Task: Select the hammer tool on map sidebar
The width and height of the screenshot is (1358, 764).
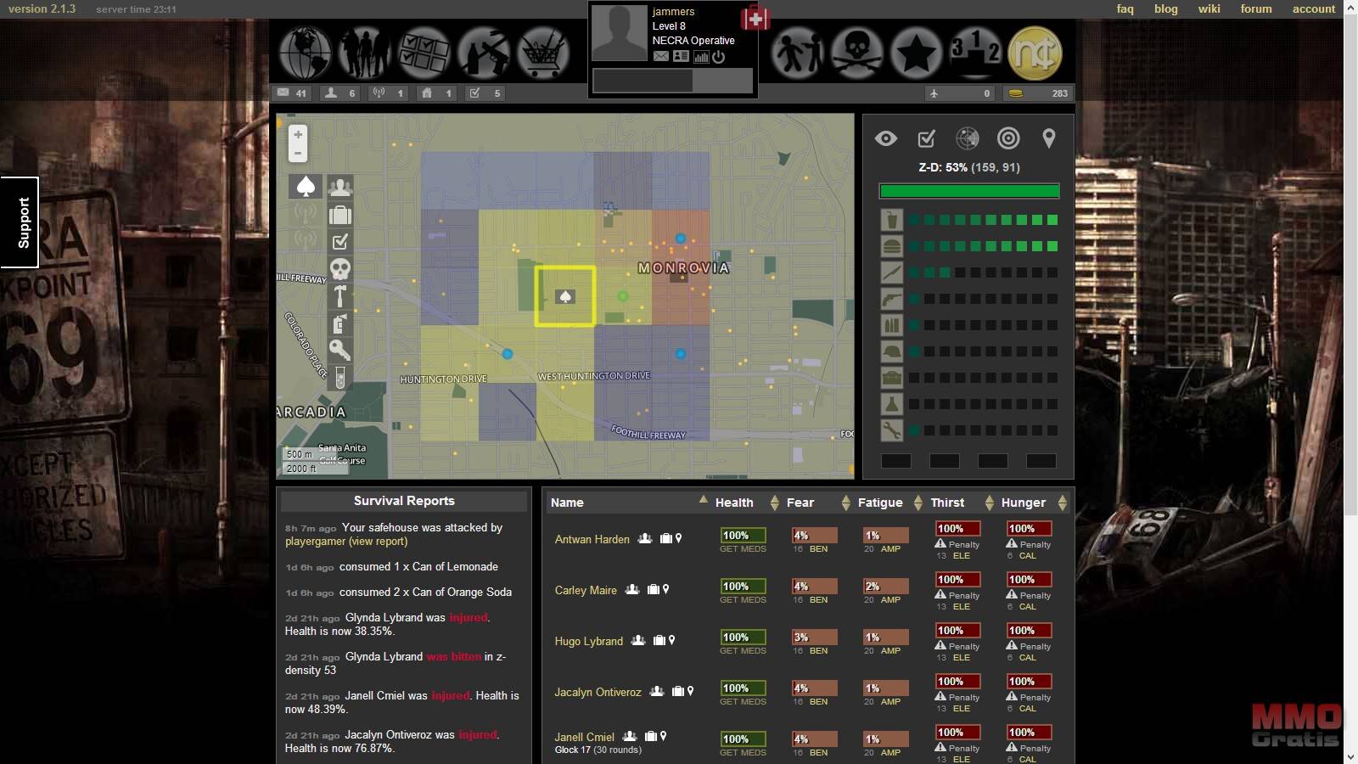Action: 339,296
